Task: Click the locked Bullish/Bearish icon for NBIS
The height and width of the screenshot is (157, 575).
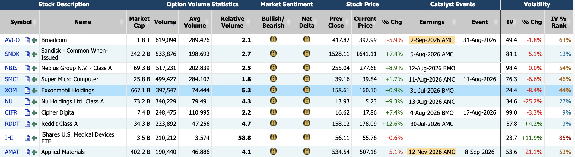Action: (273, 67)
